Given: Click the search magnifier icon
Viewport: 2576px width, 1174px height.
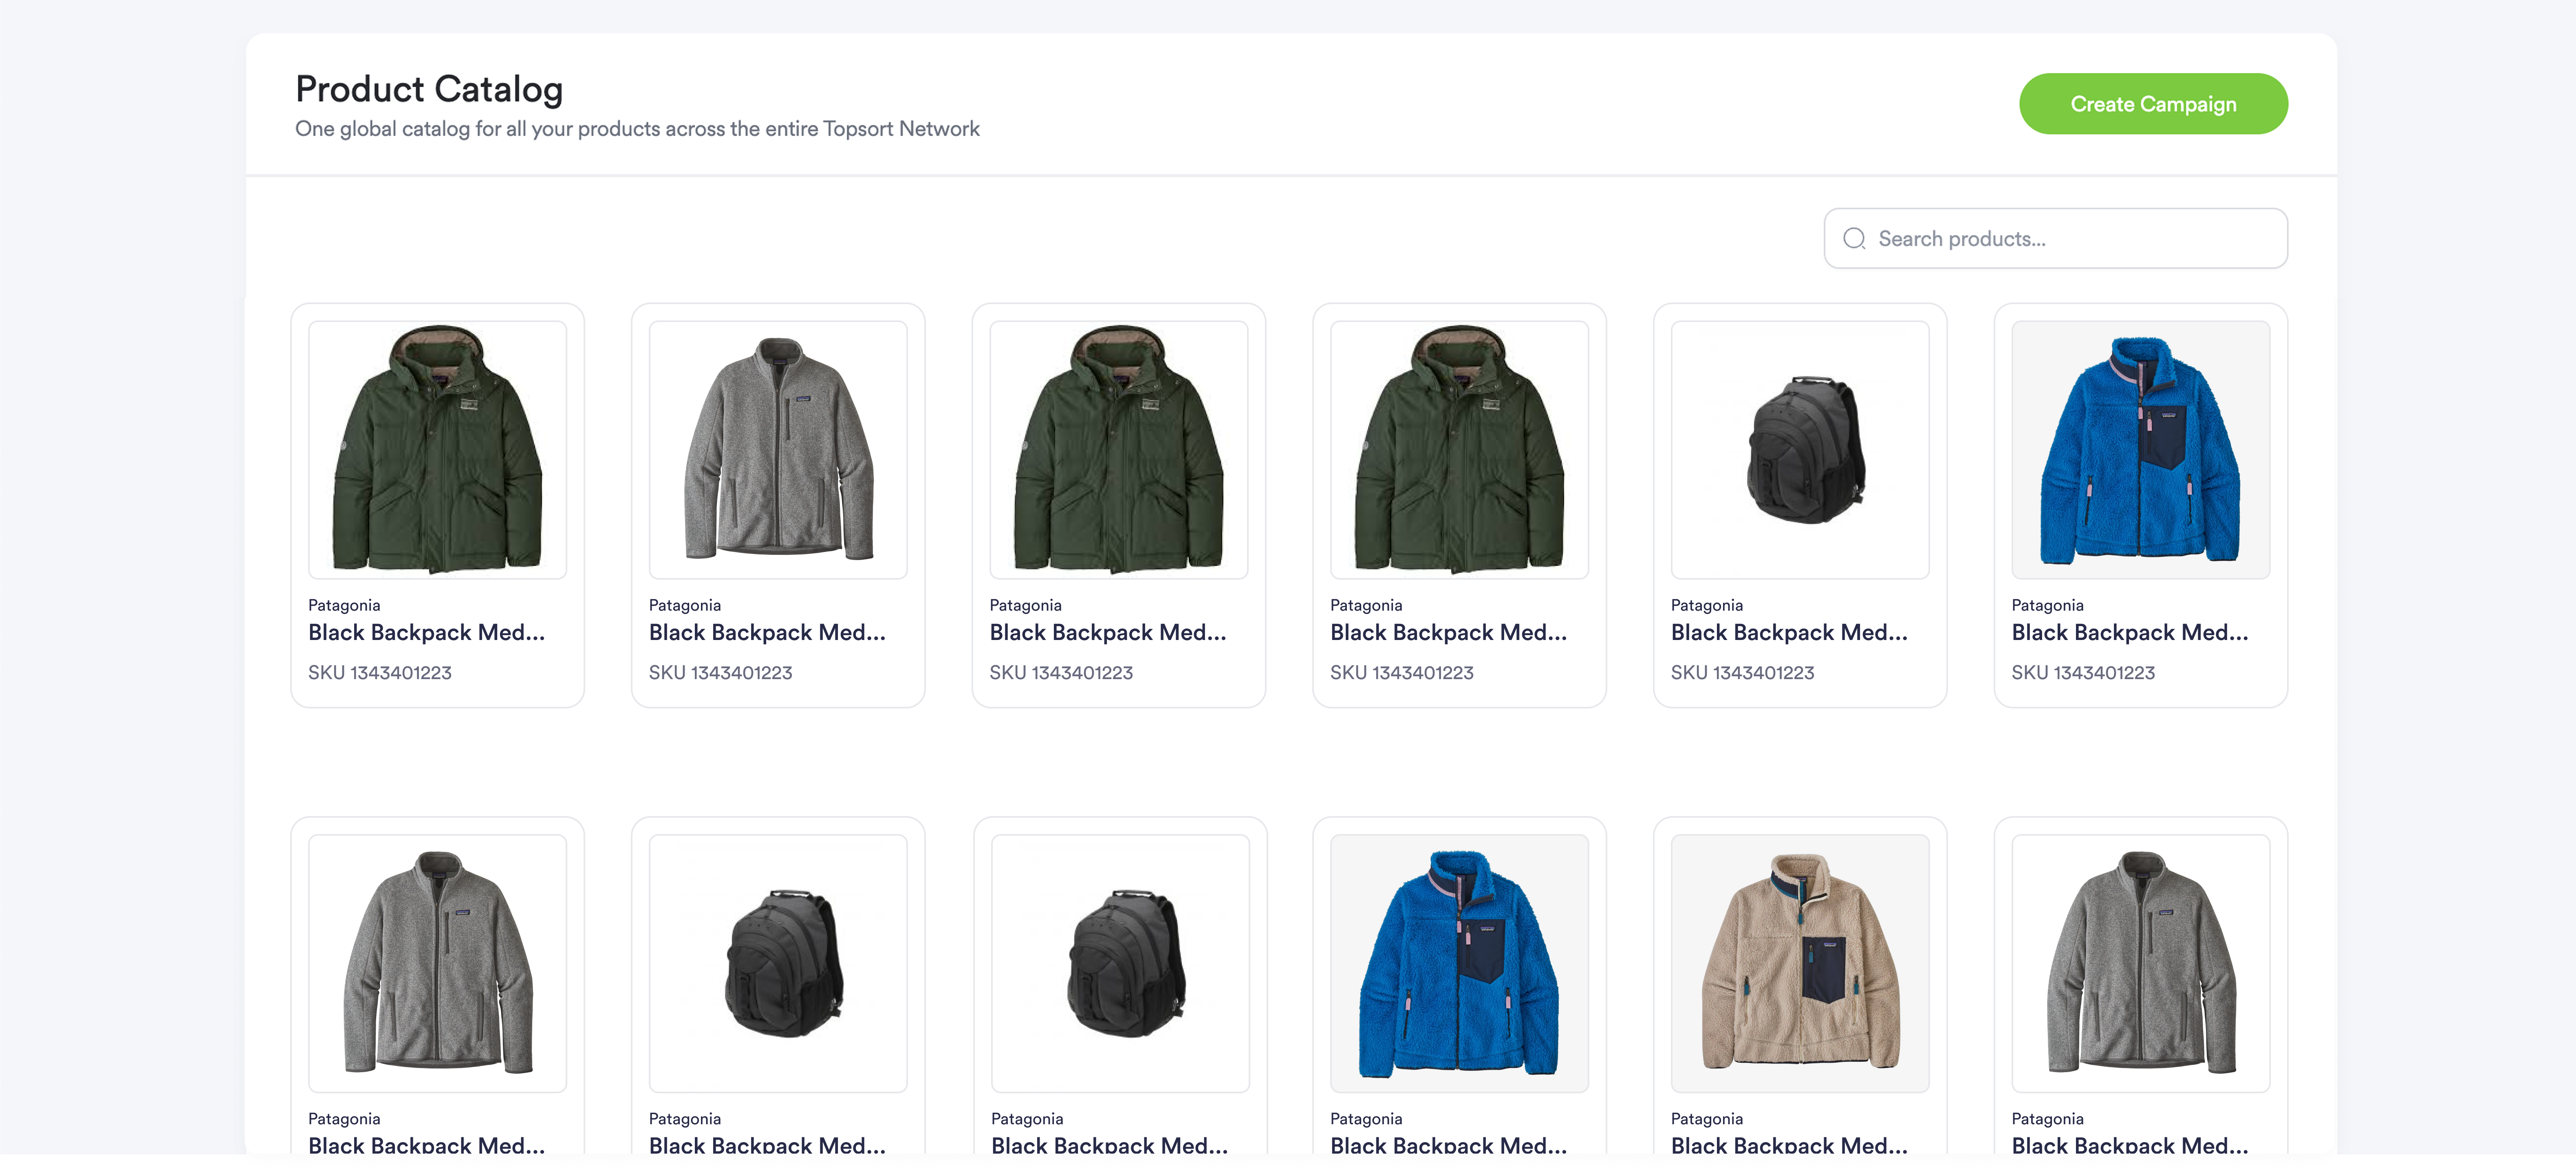Looking at the screenshot, I should [x=1855, y=238].
